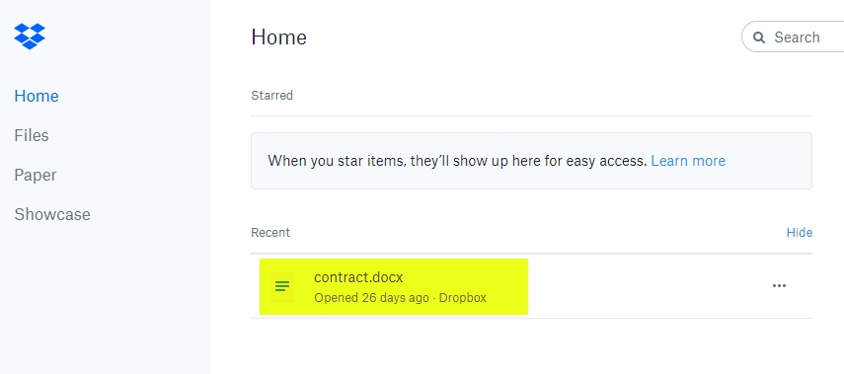This screenshot has height=374, width=844.
Task: Open the contract.docx file name
Action: pos(358,277)
